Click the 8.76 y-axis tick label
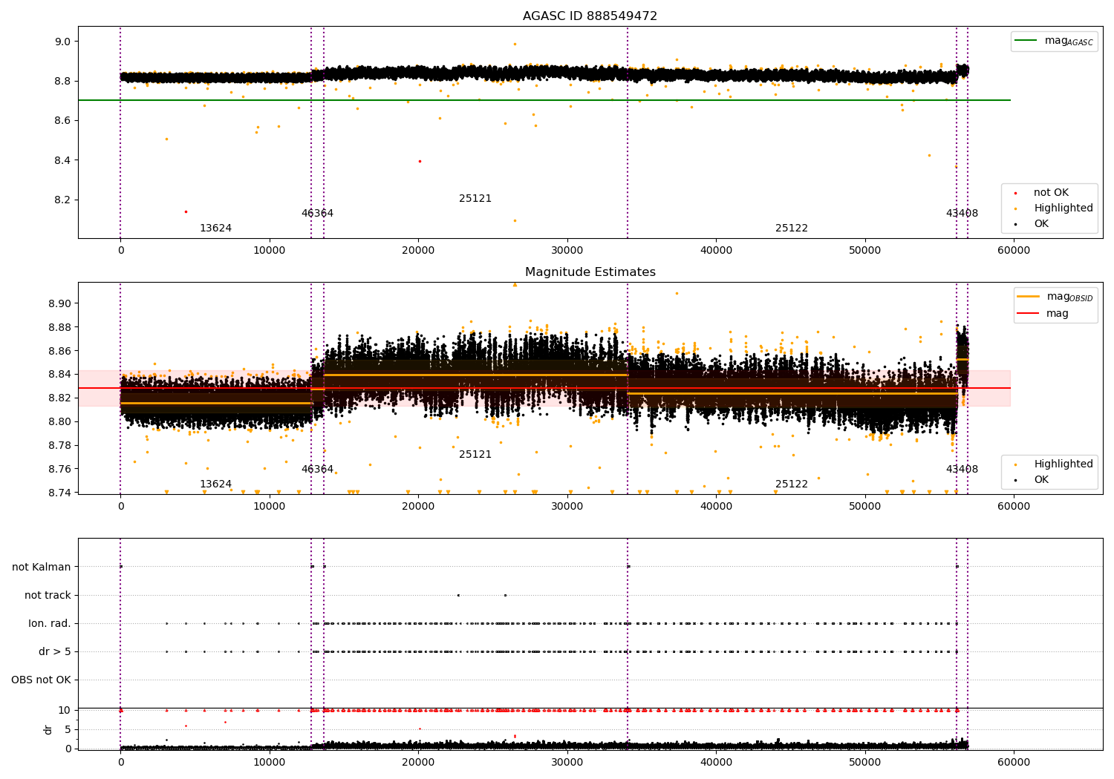1114x779 pixels. pos(61,470)
